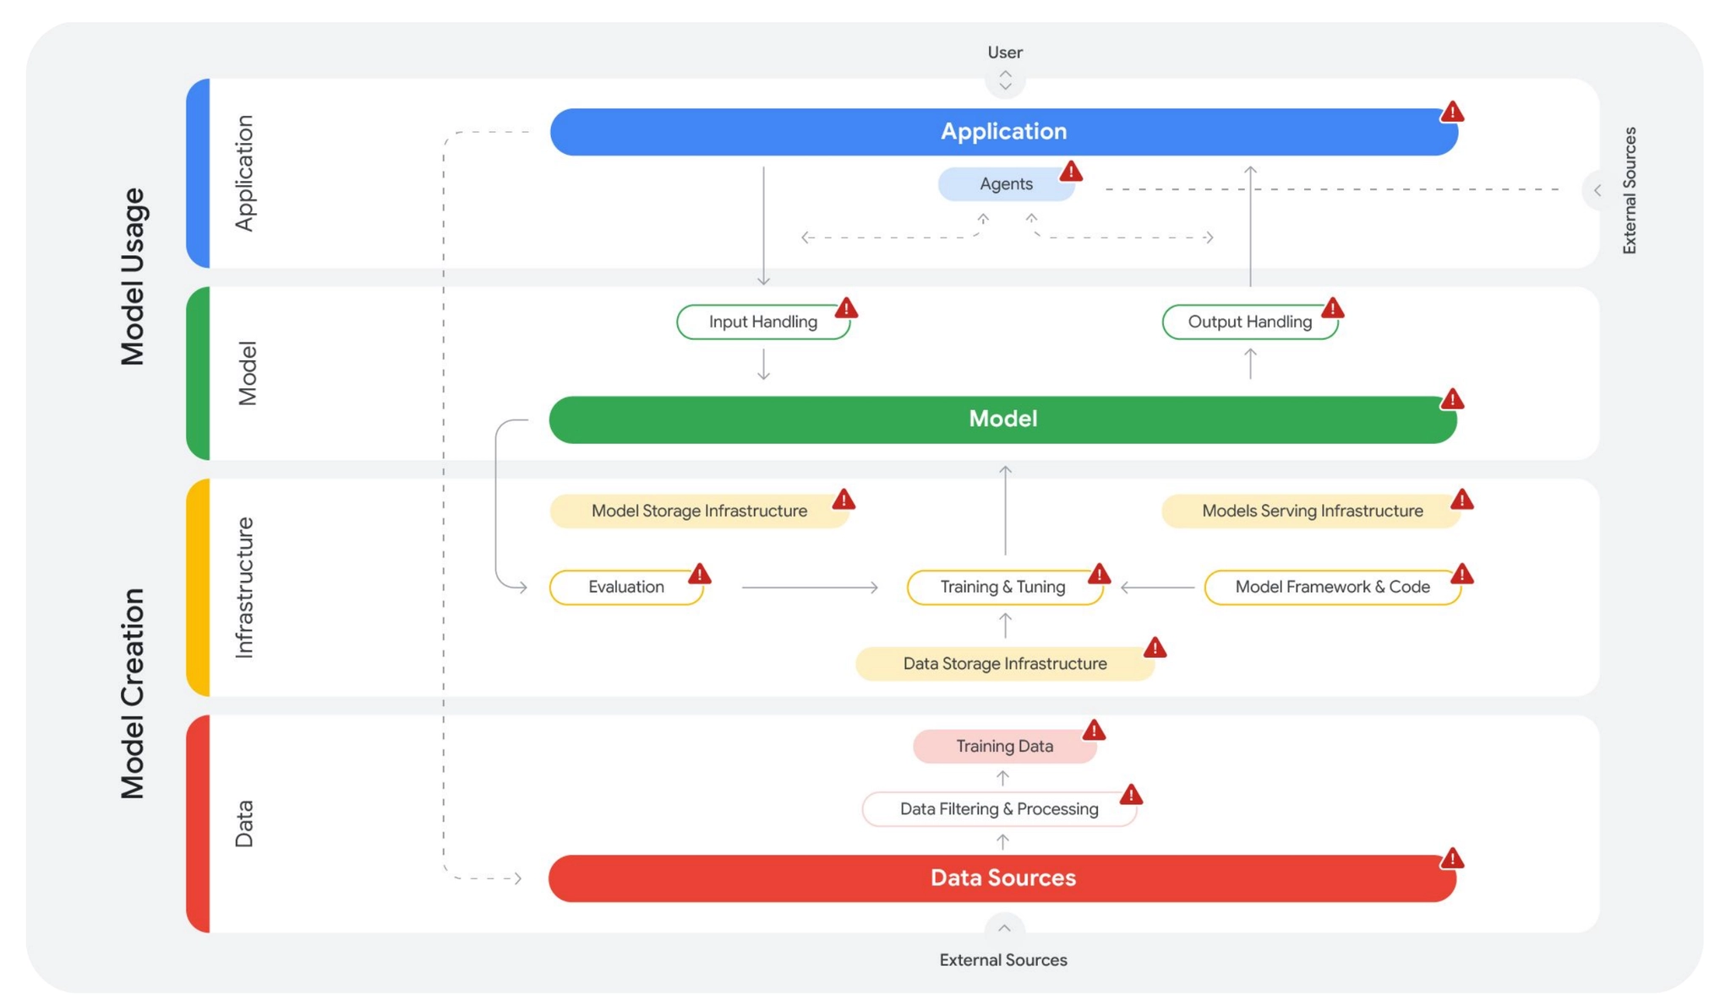1731x1008 pixels.
Task: Click the red Data layer color tab
Action: [x=198, y=824]
